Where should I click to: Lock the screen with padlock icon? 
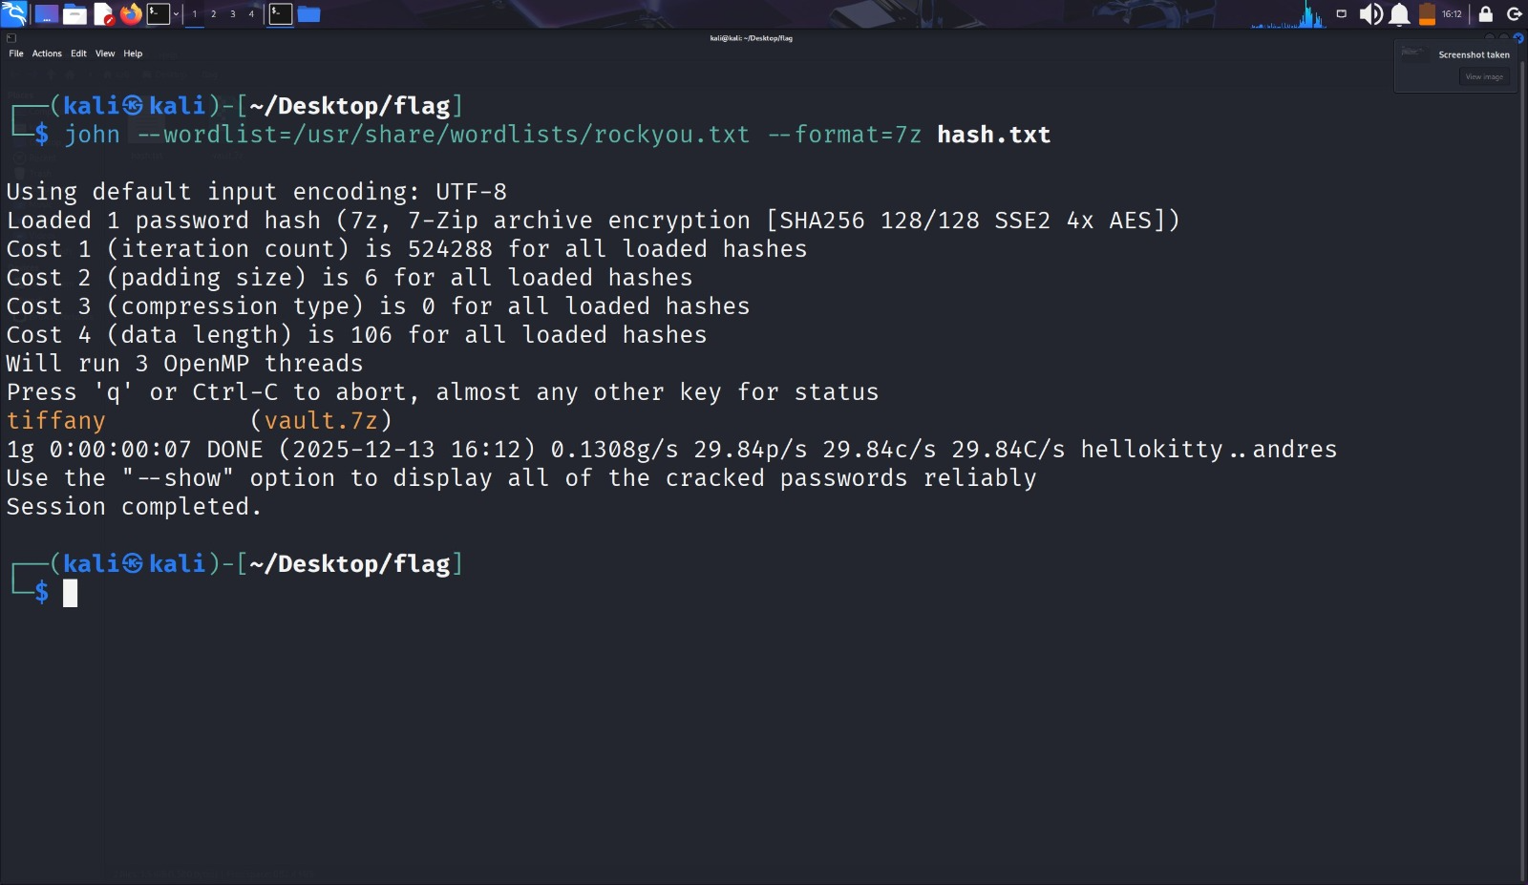point(1485,13)
